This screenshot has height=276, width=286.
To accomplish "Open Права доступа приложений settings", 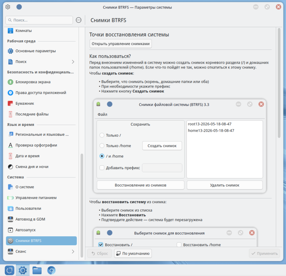I will [41, 93].
